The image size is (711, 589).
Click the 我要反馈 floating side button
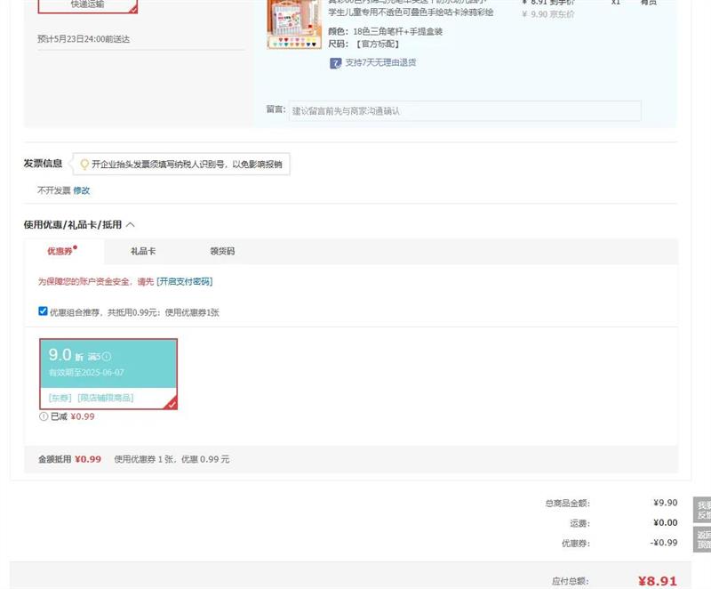pos(702,510)
